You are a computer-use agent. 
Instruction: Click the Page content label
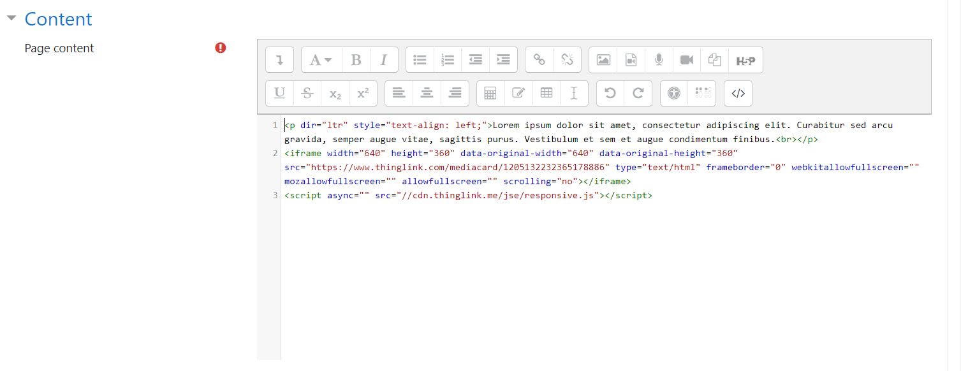59,48
